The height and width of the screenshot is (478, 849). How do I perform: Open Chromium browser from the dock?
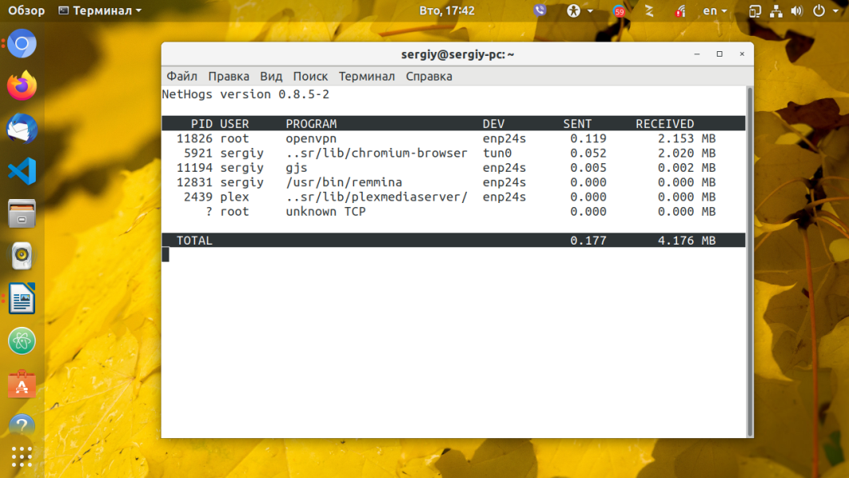click(x=22, y=44)
